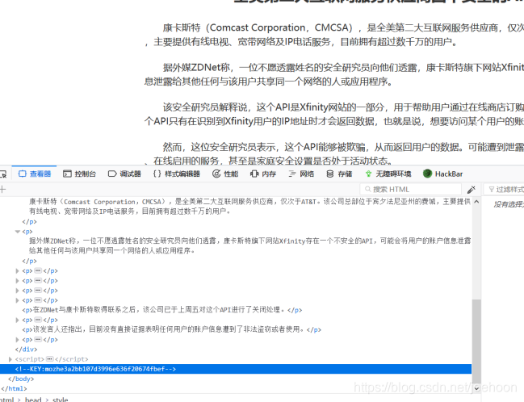
Task: Click the style breadcrumb at the bottom
Action: pos(61,400)
